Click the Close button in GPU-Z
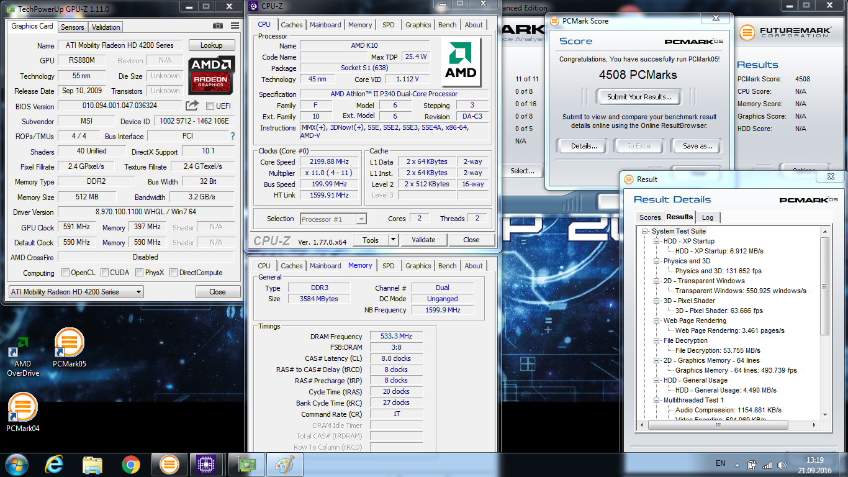Screen dimensions: 848x477 (x=217, y=292)
